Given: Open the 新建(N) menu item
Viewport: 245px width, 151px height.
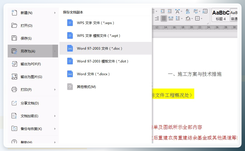Looking at the screenshot, I should pos(33,13).
